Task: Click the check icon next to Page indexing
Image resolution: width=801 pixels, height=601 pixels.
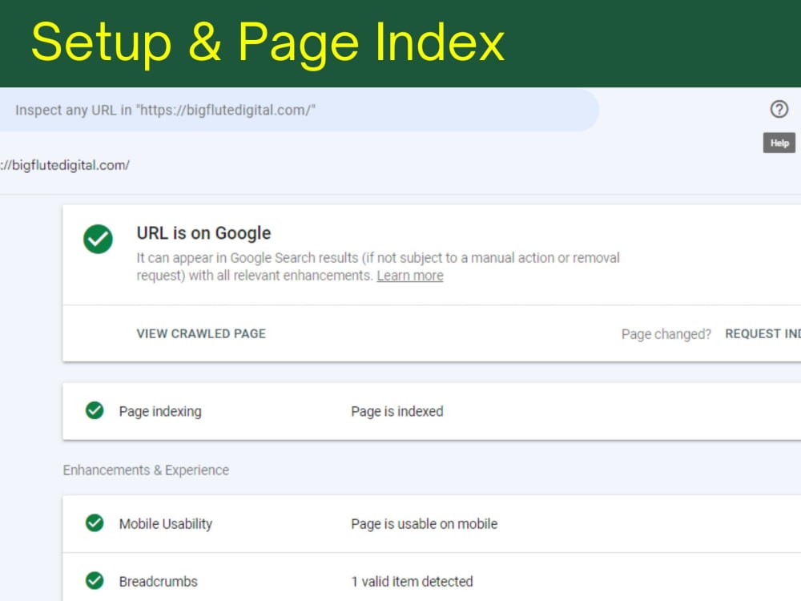Action: [x=95, y=410]
